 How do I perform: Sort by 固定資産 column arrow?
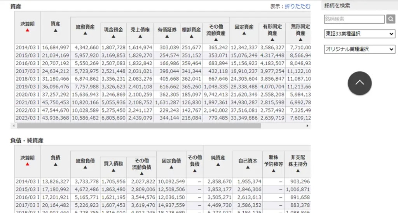click(x=244, y=33)
